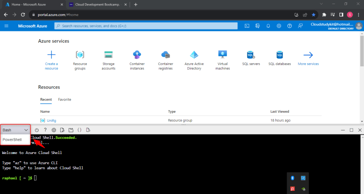
Task: Toggle browser side panel icon
Action: point(341,15)
